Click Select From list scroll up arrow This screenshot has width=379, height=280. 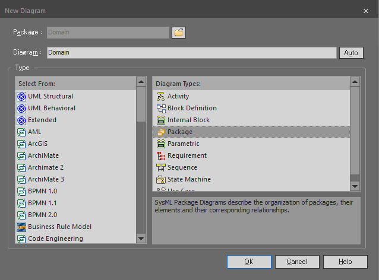pos(141,82)
